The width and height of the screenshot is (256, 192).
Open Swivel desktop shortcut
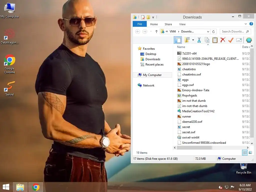9,89
